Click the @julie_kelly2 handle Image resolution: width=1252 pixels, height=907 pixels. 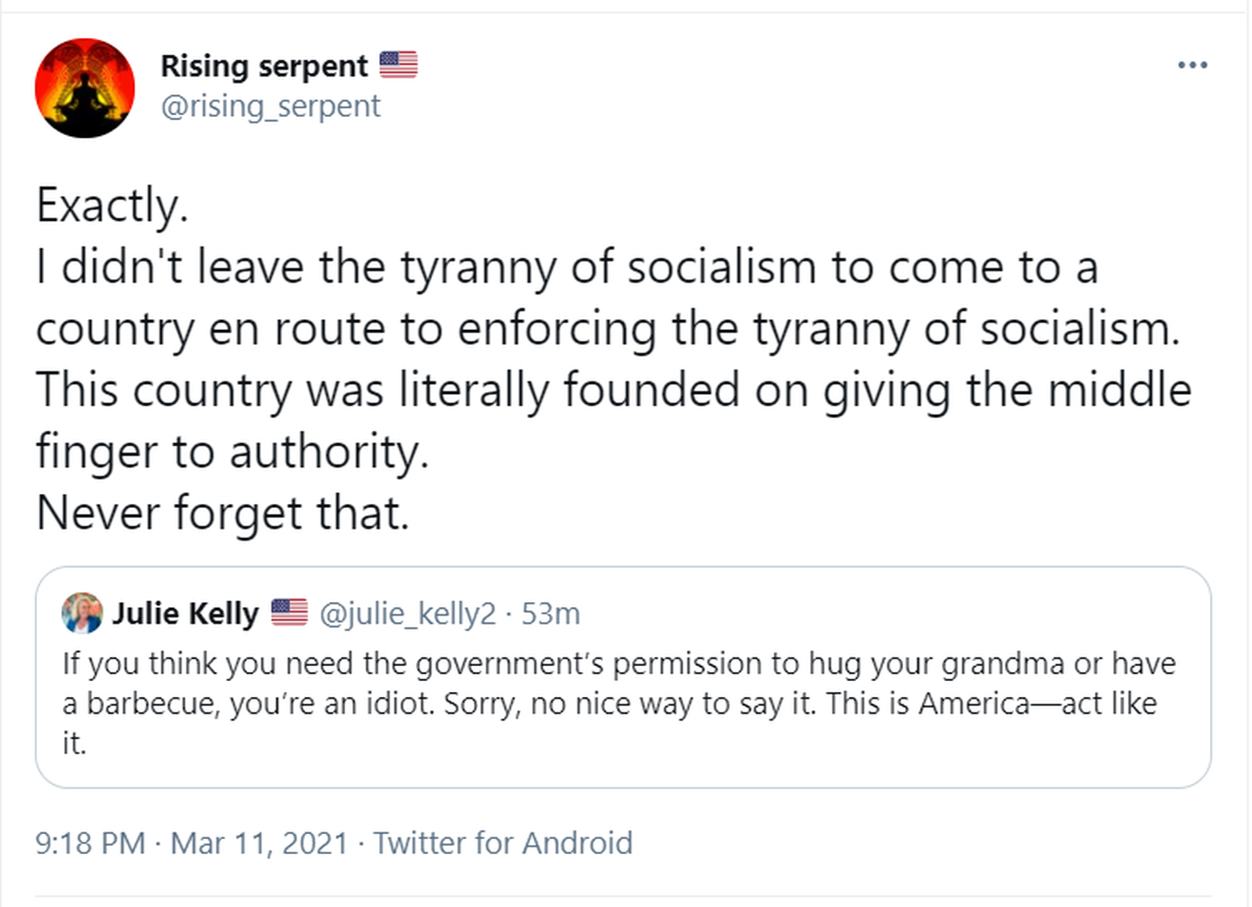pos(408,614)
